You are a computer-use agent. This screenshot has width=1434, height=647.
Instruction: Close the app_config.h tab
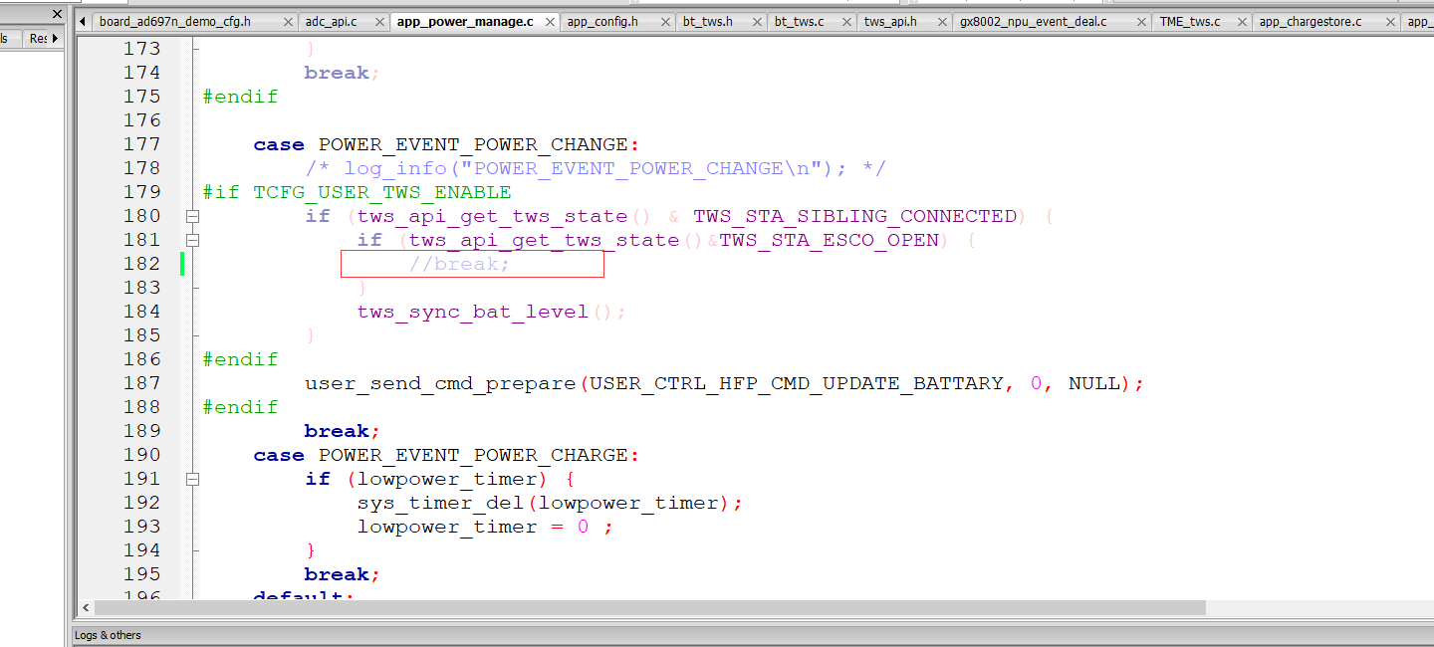(x=663, y=21)
